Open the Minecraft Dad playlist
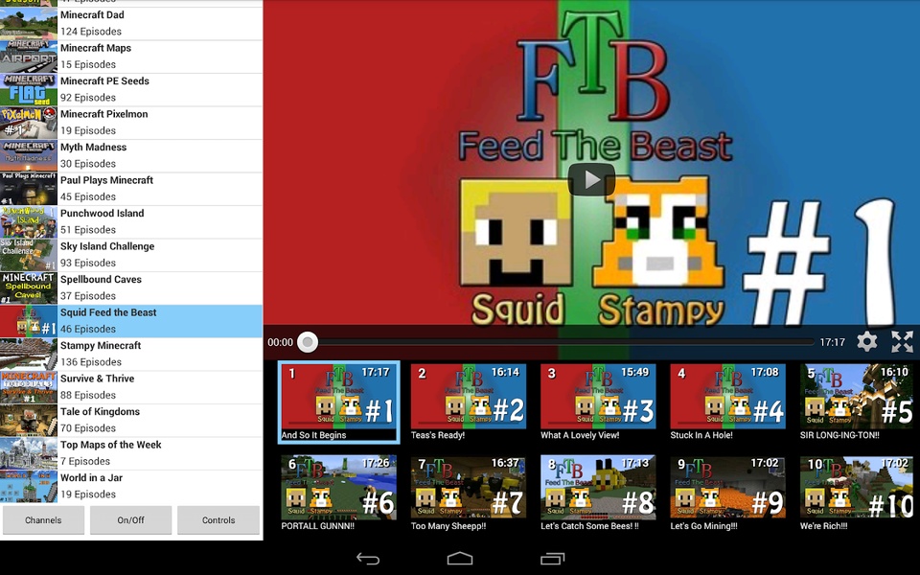 pyautogui.click(x=131, y=23)
